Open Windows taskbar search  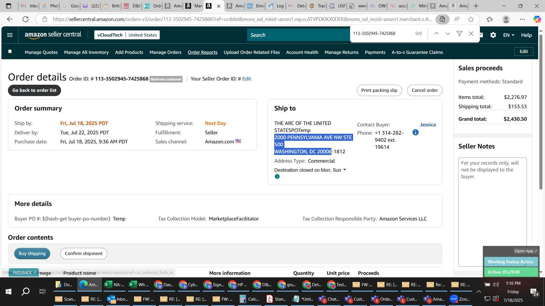[x=26, y=291]
